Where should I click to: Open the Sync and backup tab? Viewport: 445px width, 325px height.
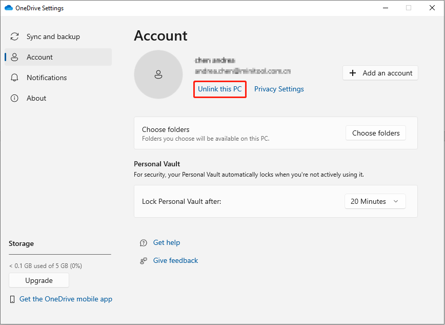tap(53, 37)
